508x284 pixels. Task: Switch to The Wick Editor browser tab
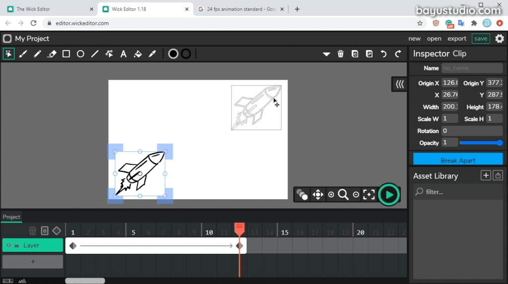50,9
